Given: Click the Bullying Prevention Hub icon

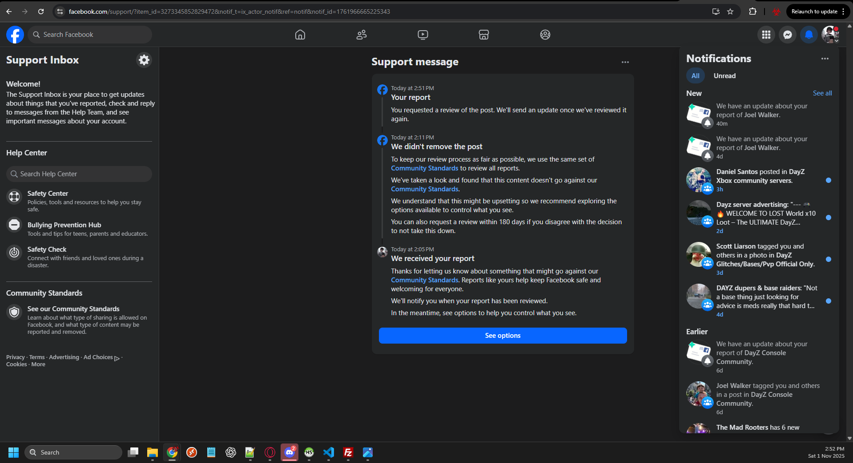Looking at the screenshot, I should coord(14,225).
